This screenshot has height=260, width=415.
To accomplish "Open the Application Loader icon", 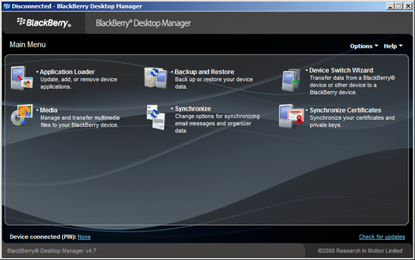I will click(x=21, y=78).
